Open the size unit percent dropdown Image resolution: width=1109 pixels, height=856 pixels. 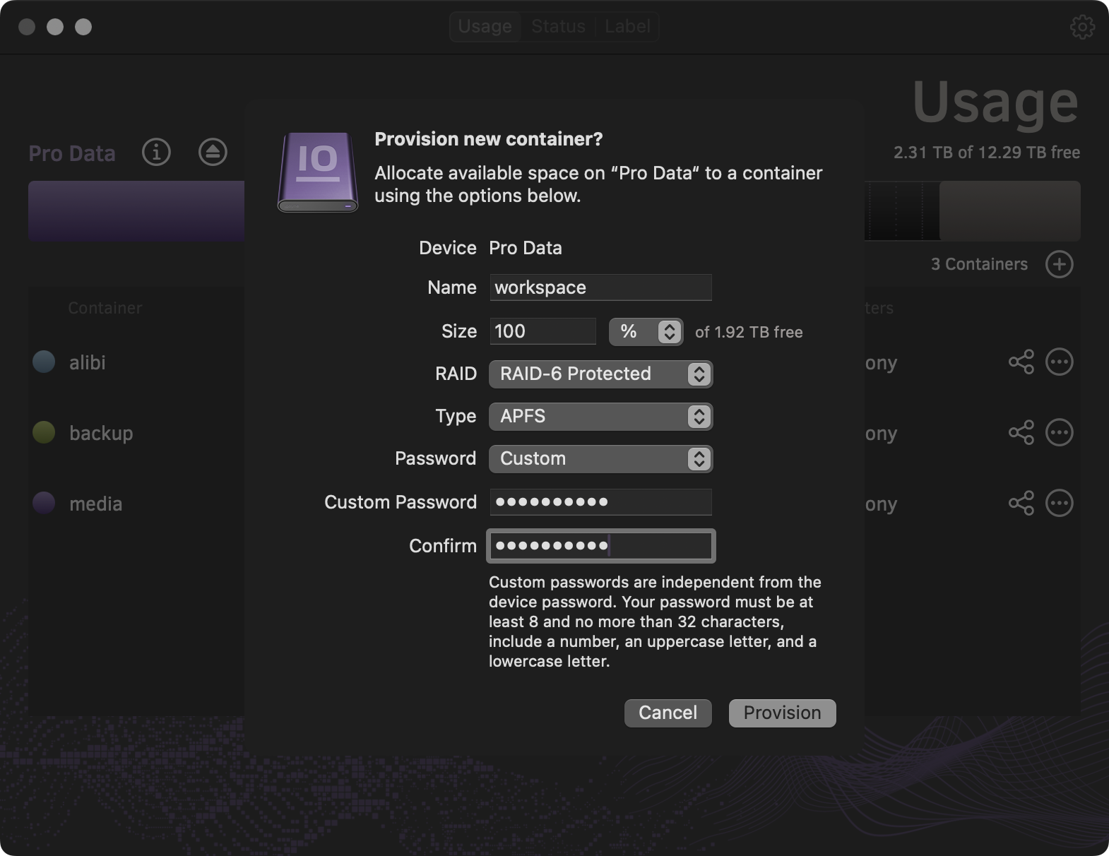pos(646,332)
